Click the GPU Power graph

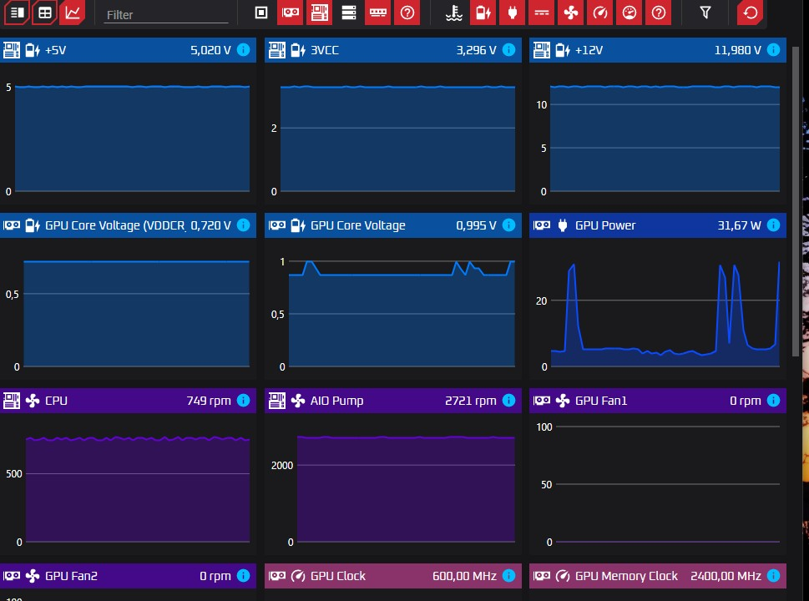point(665,314)
